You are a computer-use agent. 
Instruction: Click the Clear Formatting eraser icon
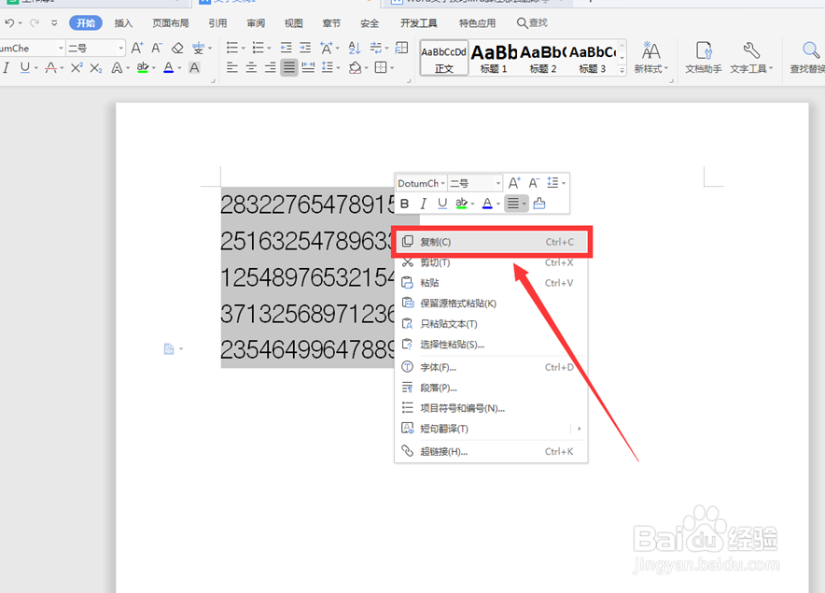(x=178, y=48)
